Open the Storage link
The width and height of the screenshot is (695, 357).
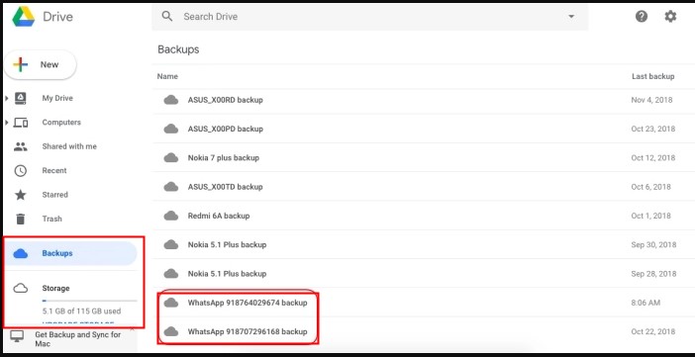pyautogui.click(x=55, y=289)
